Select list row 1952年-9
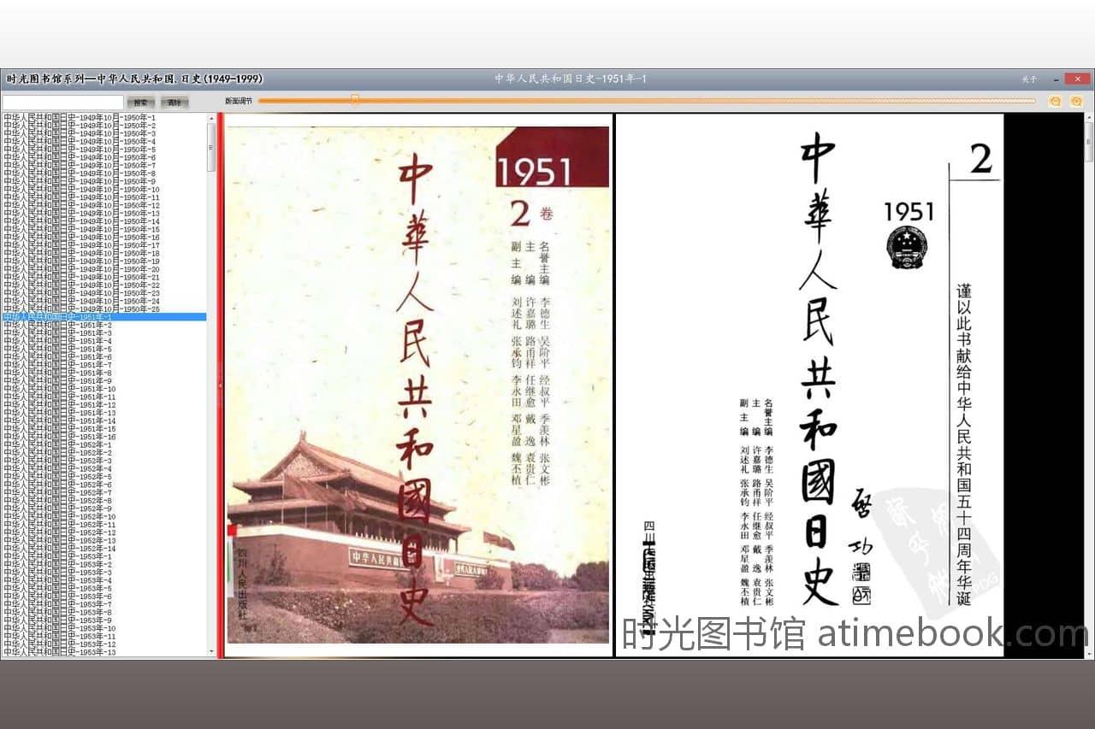Image resolution: width=1095 pixels, height=729 pixels. (x=104, y=509)
